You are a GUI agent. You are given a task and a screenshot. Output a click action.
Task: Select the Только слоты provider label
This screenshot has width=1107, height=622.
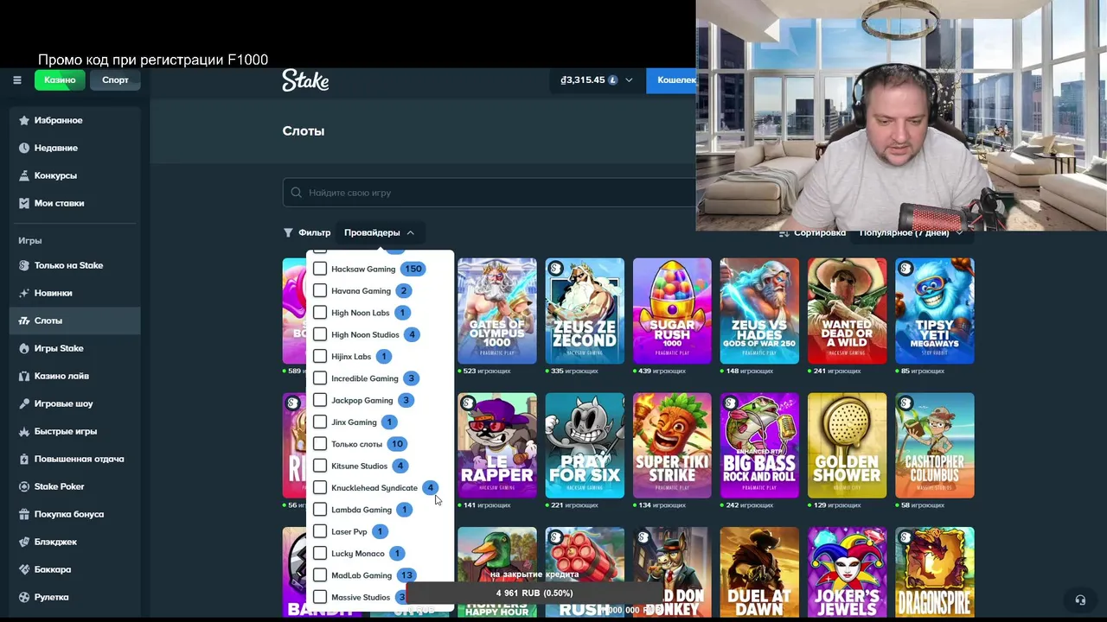[x=356, y=444]
